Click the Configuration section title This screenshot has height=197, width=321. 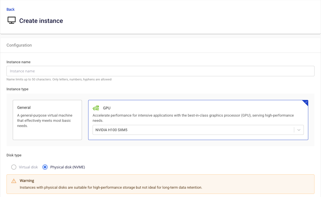point(19,45)
